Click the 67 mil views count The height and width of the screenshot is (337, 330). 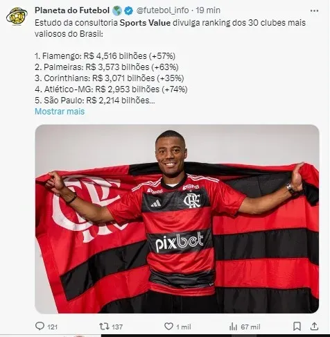click(250, 327)
